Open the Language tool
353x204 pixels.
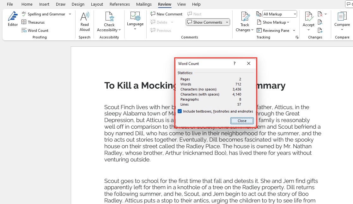click(x=135, y=19)
